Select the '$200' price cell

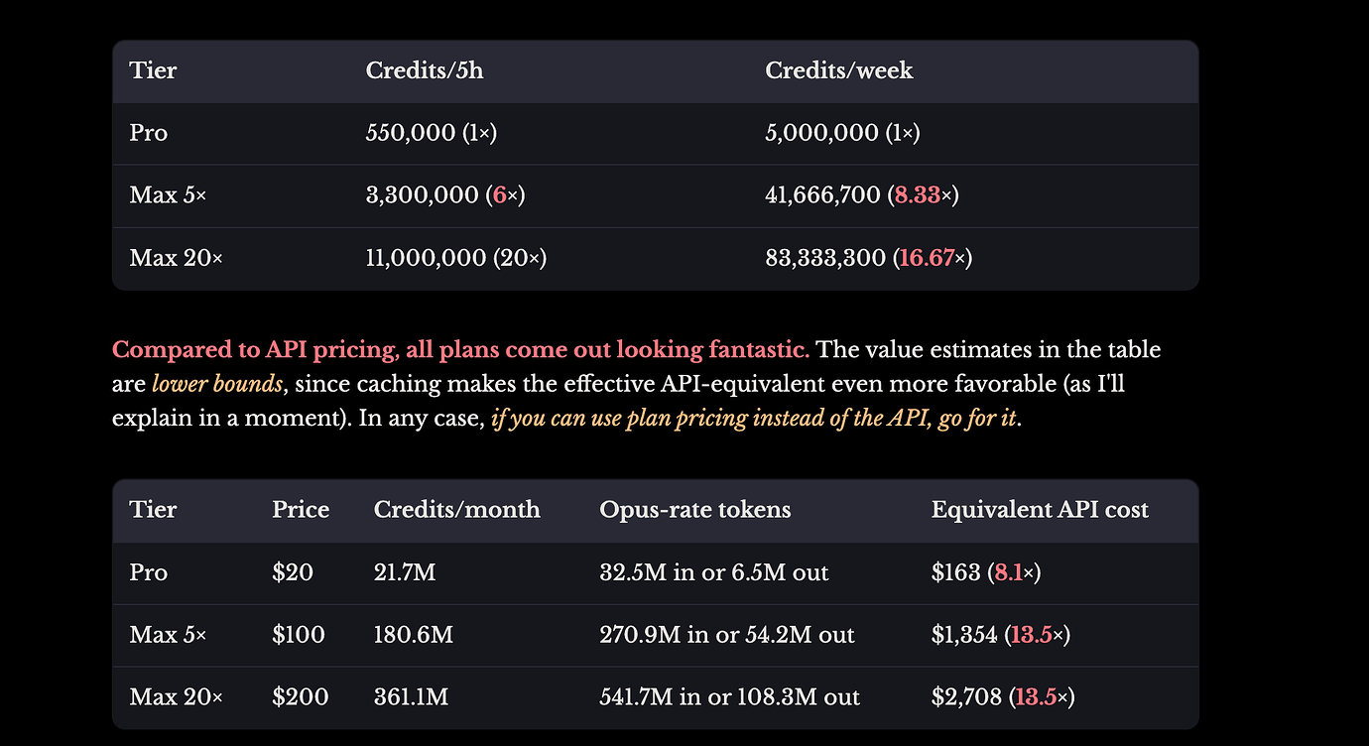pos(301,697)
